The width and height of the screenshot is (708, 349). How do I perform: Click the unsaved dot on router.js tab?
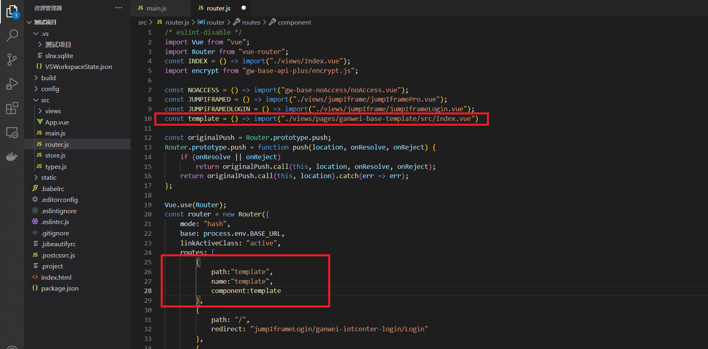pos(244,8)
